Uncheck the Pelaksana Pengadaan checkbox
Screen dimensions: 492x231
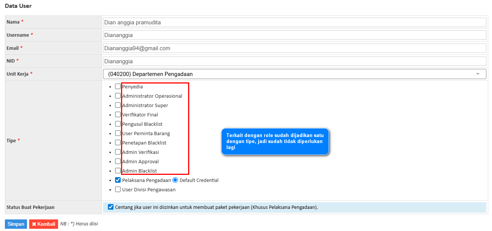[x=118, y=180]
